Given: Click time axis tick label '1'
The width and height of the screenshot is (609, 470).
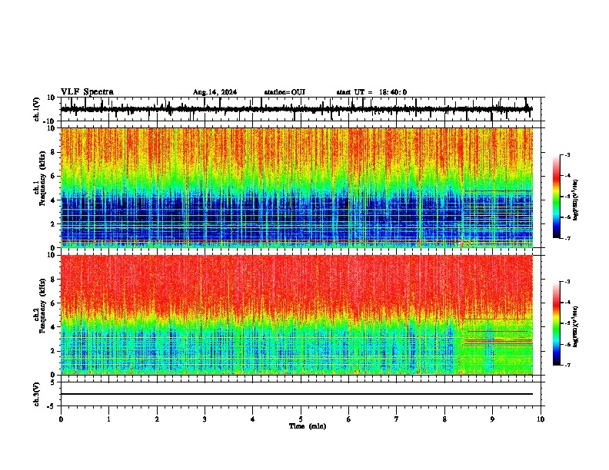Looking at the screenshot, I should click(108, 419).
